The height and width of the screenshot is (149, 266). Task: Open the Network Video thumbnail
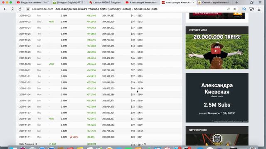pyautogui.click(x=217, y=140)
